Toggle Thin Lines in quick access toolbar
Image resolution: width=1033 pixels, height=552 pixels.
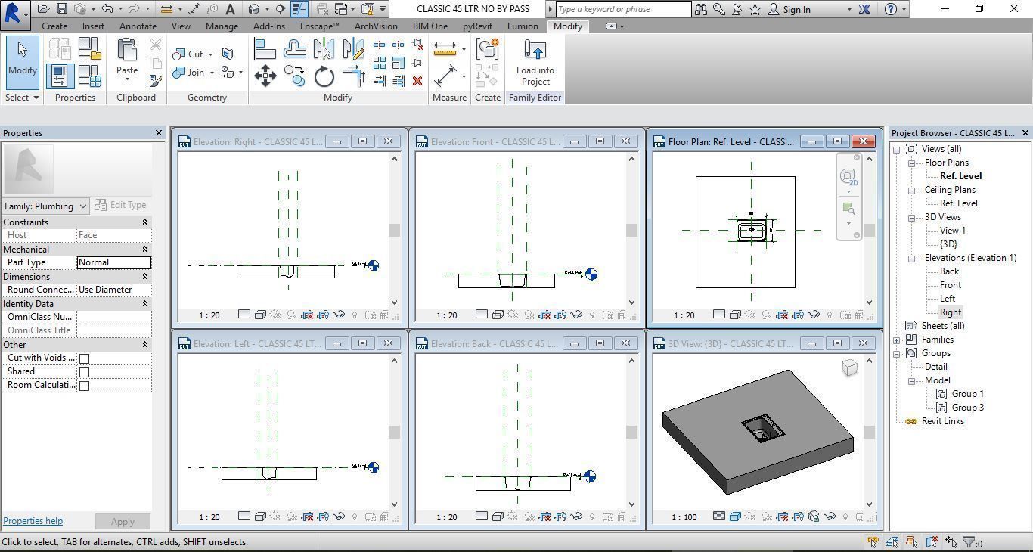click(299, 9)
